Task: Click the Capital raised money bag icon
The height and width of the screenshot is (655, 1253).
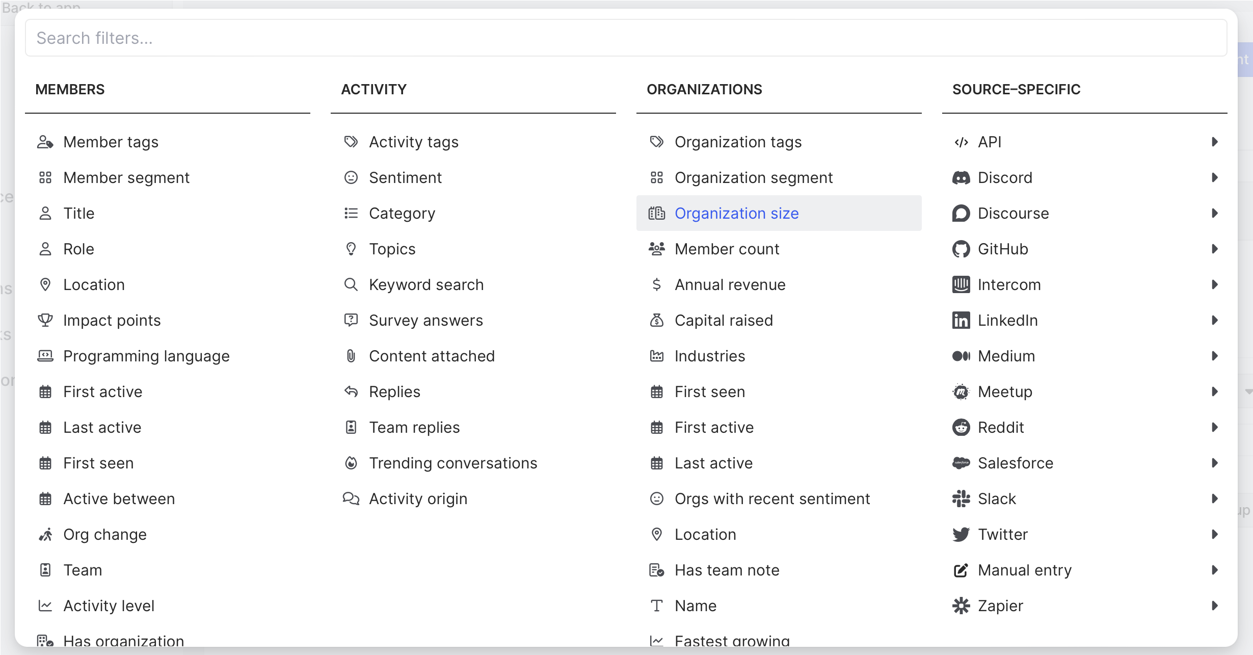Action: click(x=657, y=321)
